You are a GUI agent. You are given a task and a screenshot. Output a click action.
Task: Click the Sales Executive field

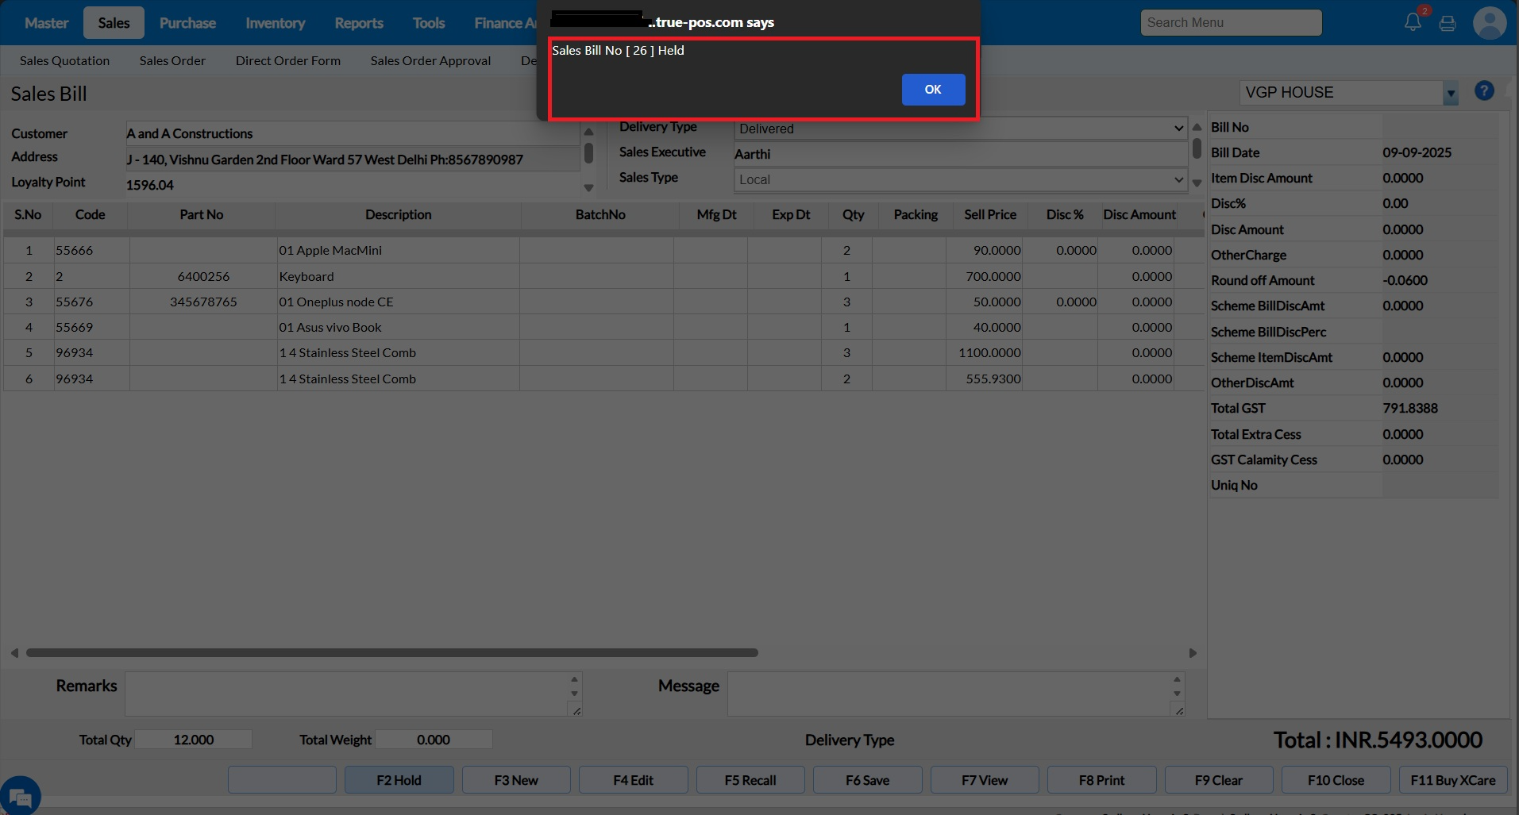tap(961, 154)
